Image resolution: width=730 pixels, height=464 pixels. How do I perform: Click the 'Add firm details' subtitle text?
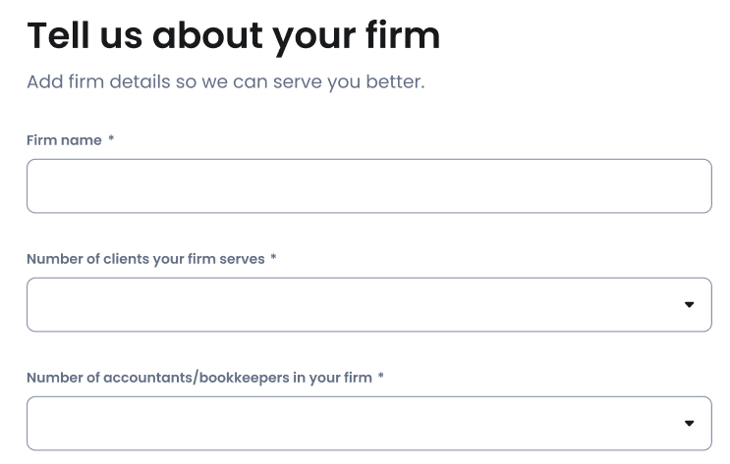225,81
